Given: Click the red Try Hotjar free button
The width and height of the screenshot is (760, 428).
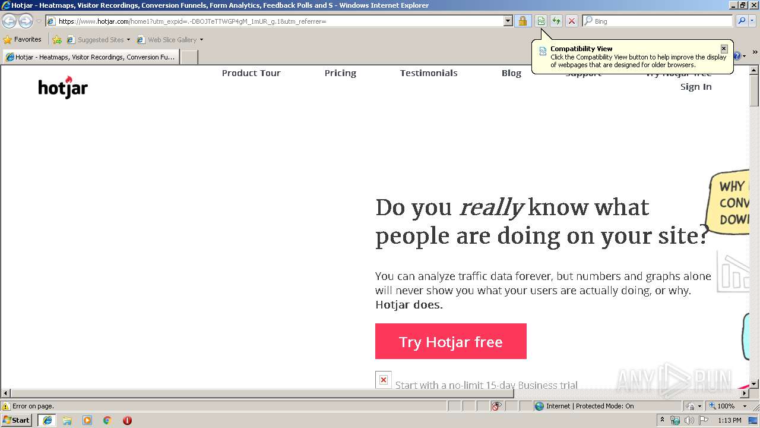Looking at the screenshot, I should coord(451,341).
